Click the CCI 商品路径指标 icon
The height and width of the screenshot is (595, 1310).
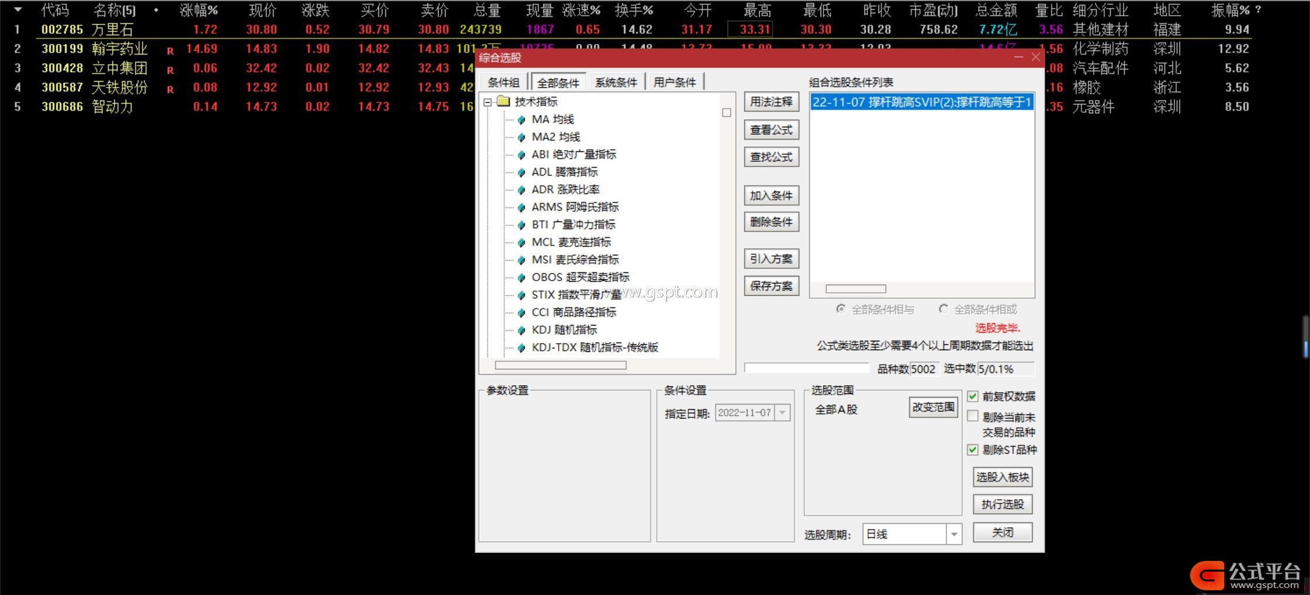pos(521,313)
